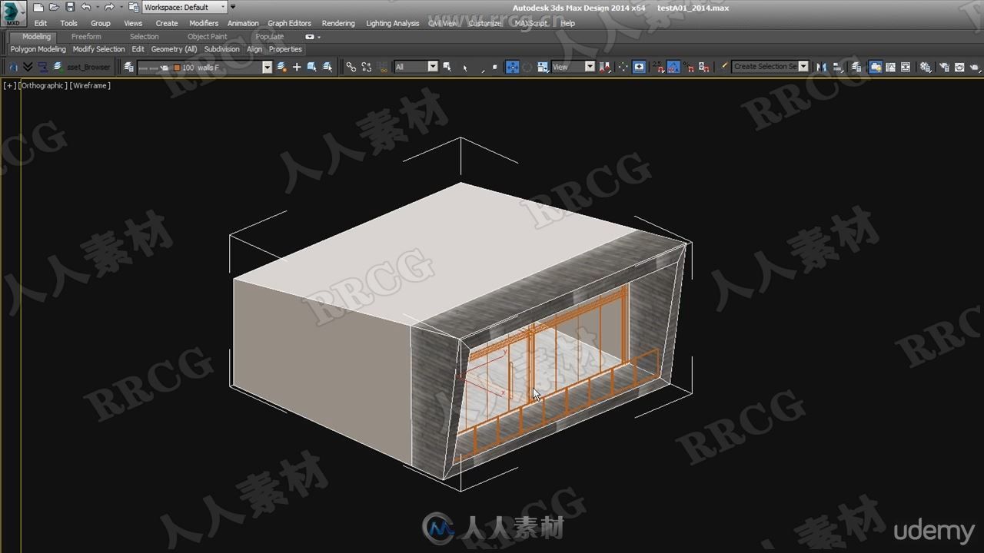Click the orange layer color swatch

click(x=177, y=67)
